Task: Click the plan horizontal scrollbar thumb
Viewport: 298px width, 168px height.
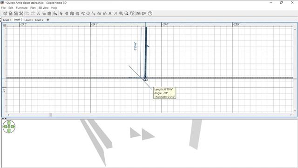Action: pos(51,115)
